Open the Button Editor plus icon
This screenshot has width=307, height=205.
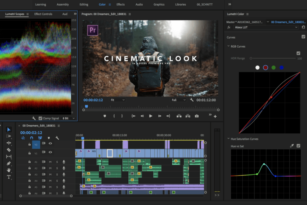(215, 117)
